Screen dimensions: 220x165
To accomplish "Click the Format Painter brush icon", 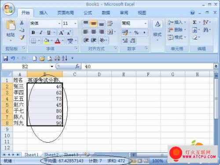I will (x=22, y=38).
